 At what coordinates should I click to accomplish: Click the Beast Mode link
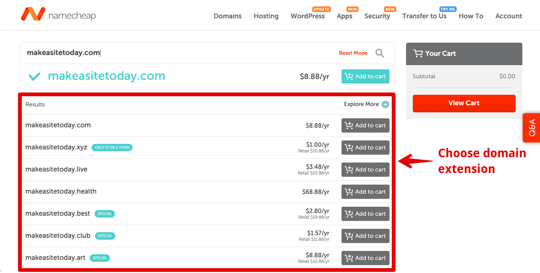(353, 53)
